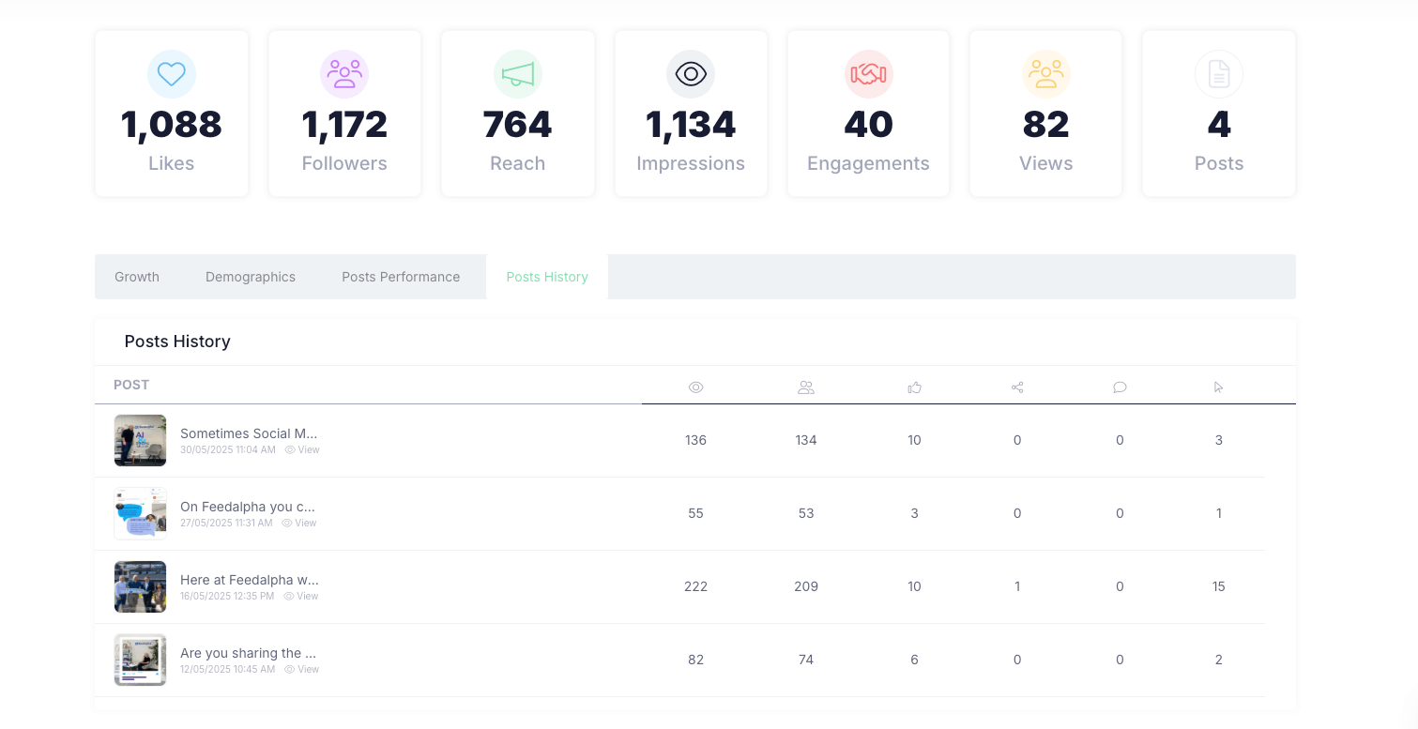Image resolution: width=1418 pixels, height=729 pixels.
Task: Click the Followers people icon
Action: click(344, 74)
